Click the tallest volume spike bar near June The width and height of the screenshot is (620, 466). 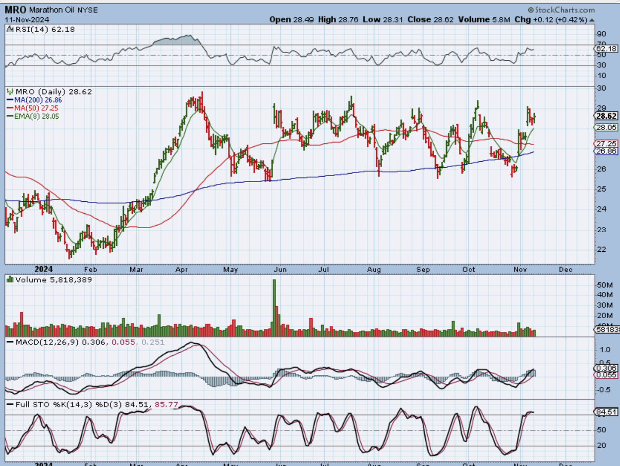tap(274, 308)
